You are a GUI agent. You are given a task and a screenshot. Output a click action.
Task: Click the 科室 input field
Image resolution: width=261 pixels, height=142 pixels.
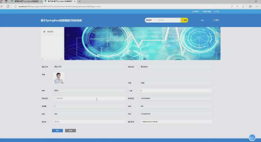tap(176, 83)
